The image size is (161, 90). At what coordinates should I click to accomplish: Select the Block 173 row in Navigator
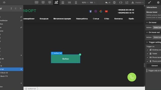12,76
